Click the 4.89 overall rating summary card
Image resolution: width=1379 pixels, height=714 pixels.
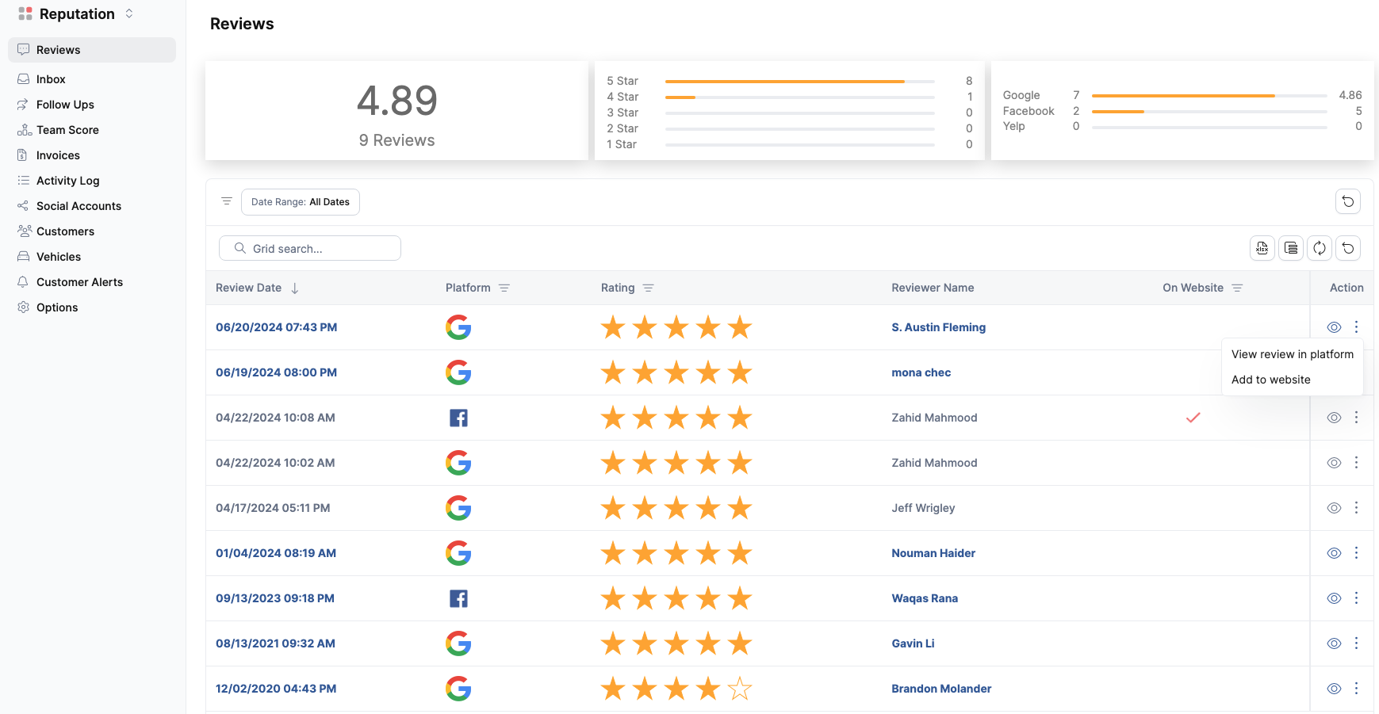pyautogui.click(x=396, y=111)
